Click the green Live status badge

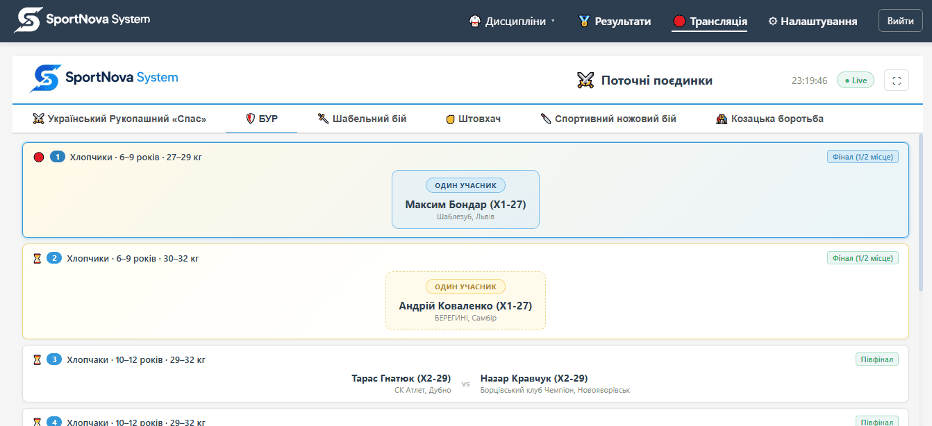point(856,80)
